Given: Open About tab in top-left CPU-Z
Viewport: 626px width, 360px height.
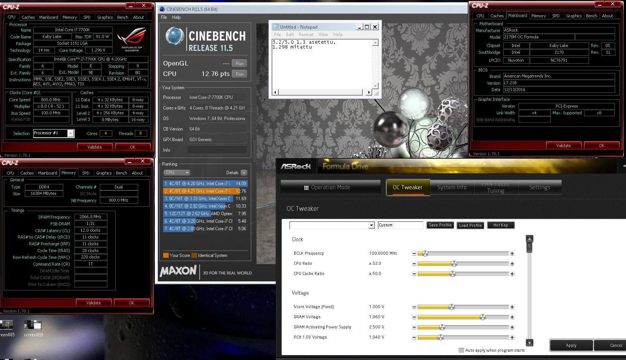Looking at the screenshot, I should pos(139,17).
